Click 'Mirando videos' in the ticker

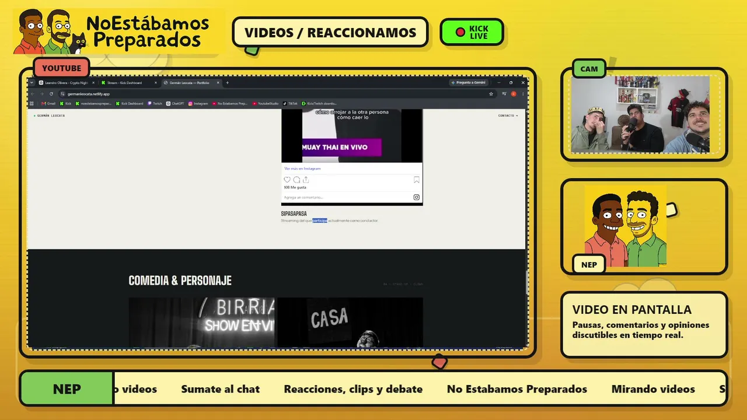pyautogui.click(x=653, y=389)
